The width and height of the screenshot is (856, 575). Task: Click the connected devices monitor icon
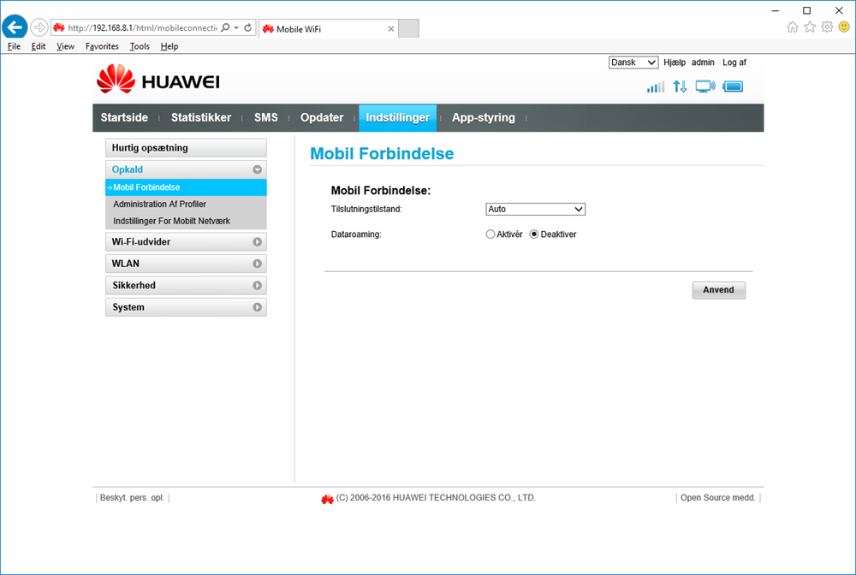705,86
